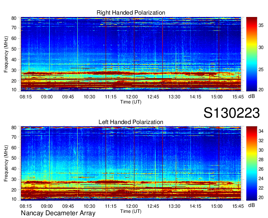Click 12:45 time tick under Right Handed plot
This screenshot has height=218, width=268.
point(153,97)
